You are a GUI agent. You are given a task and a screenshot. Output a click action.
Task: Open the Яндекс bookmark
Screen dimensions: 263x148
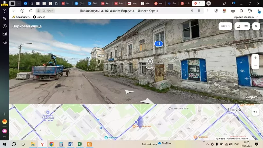coord(39,17)
